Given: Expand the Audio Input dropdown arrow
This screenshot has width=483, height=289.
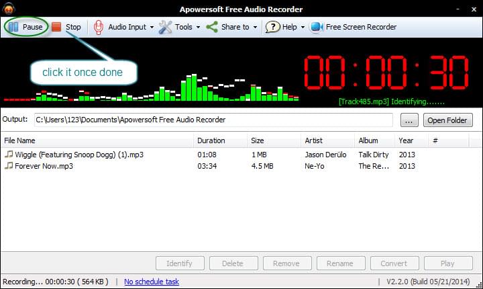Looking at the screenshot, I should (x=152, y=28).
